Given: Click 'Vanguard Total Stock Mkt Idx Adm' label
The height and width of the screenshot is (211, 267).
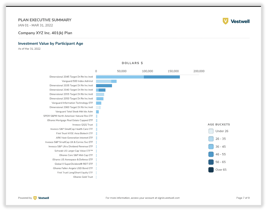Looking at the screenshot, I should 74,112.
